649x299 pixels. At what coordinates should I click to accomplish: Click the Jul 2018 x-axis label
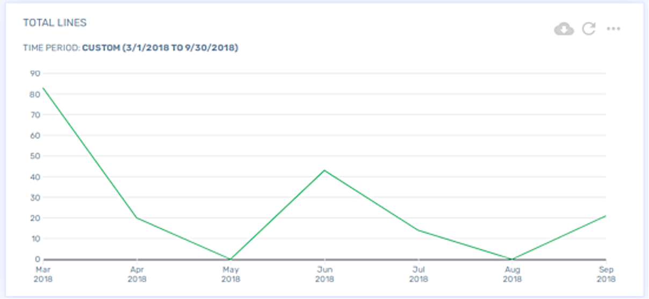click(418, 274)
